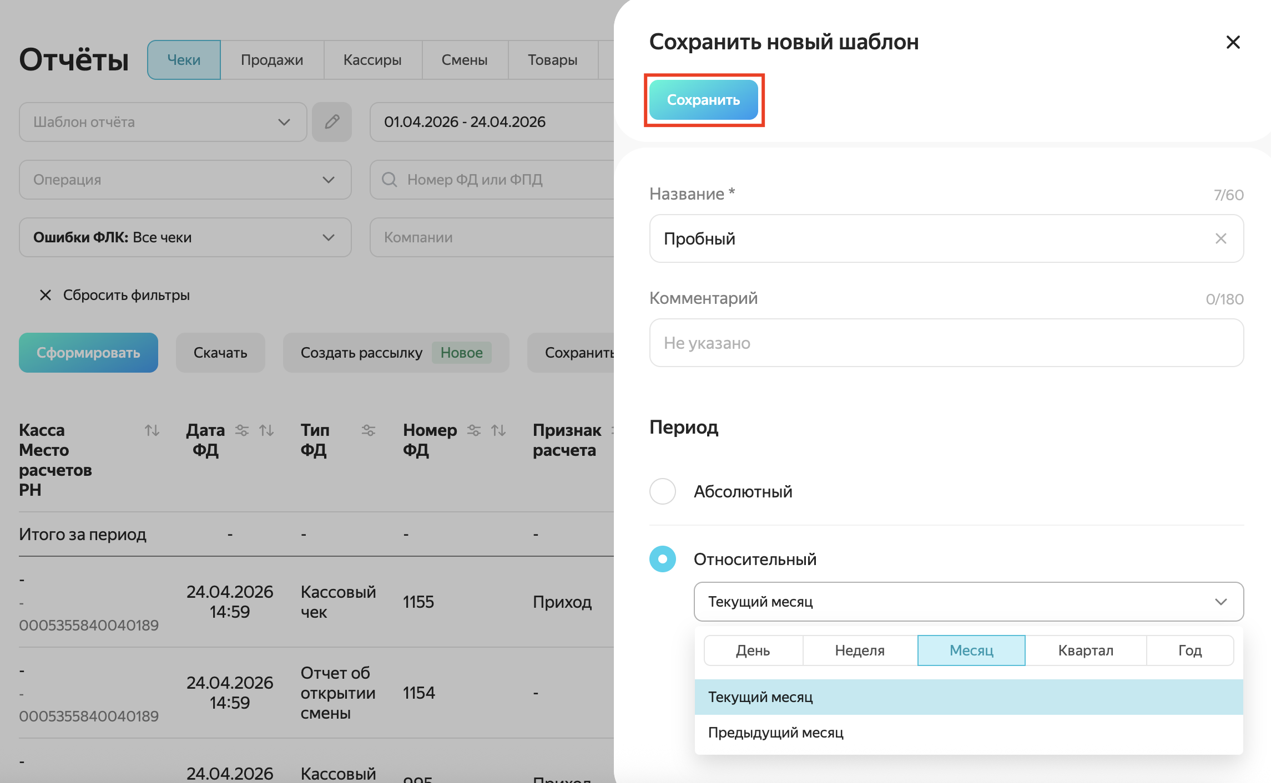Switch to Чеки tab

(184, 60)
